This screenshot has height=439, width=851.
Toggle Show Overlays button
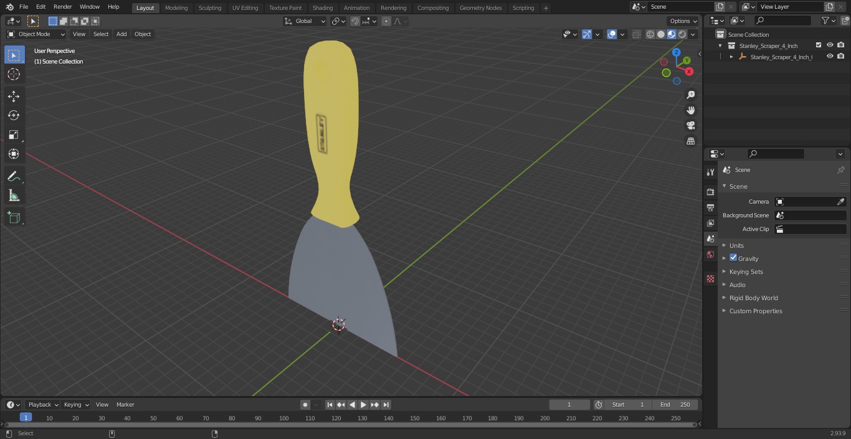coord(612,34)
